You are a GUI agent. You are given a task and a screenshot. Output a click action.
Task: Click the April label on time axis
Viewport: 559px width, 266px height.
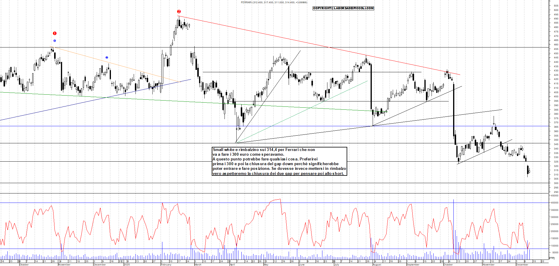point(232,265)
